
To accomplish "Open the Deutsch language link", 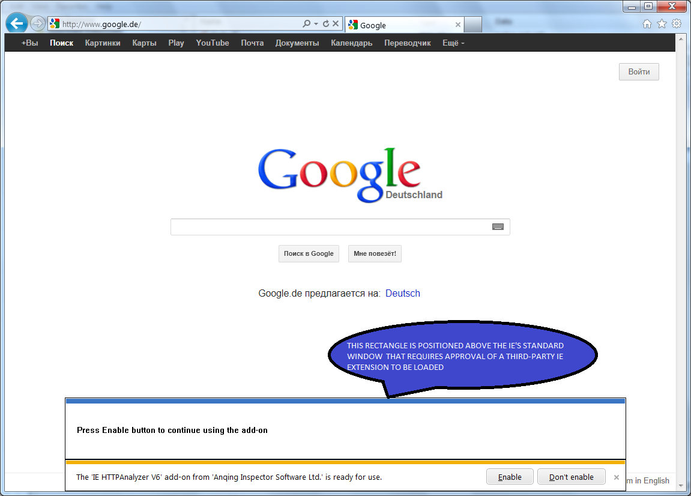I will (402, 293).
